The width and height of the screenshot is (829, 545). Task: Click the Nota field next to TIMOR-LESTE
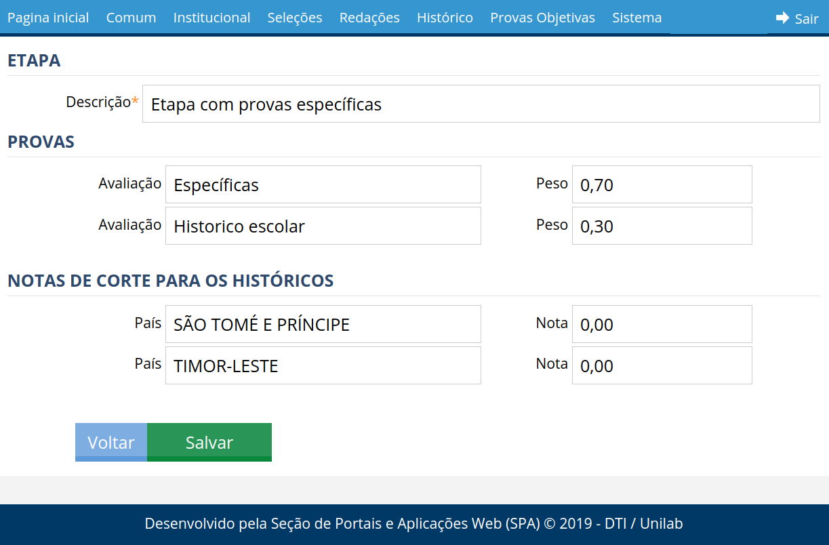tap(662, 365)
